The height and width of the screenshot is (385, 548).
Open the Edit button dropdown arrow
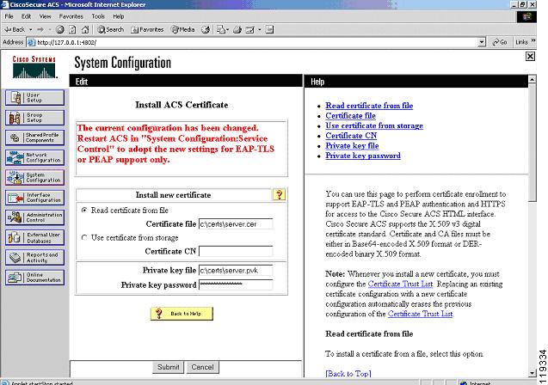click(x=259, y=30)
